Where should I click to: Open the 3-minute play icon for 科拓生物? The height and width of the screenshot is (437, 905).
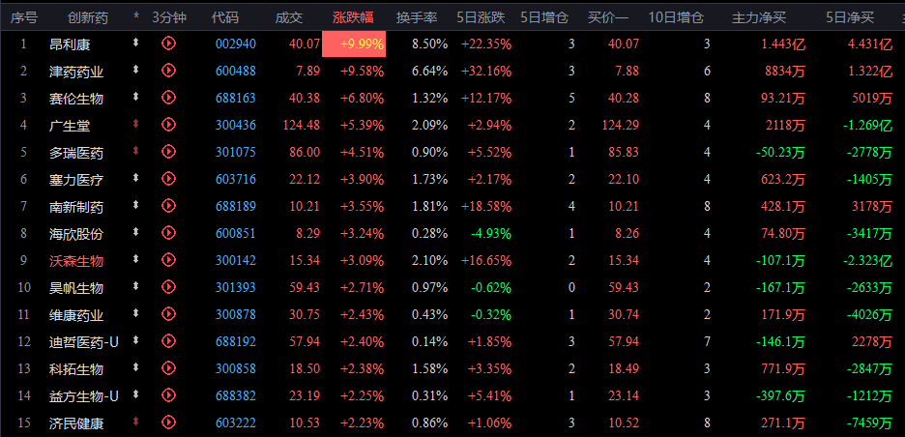[x=168, y=367]
